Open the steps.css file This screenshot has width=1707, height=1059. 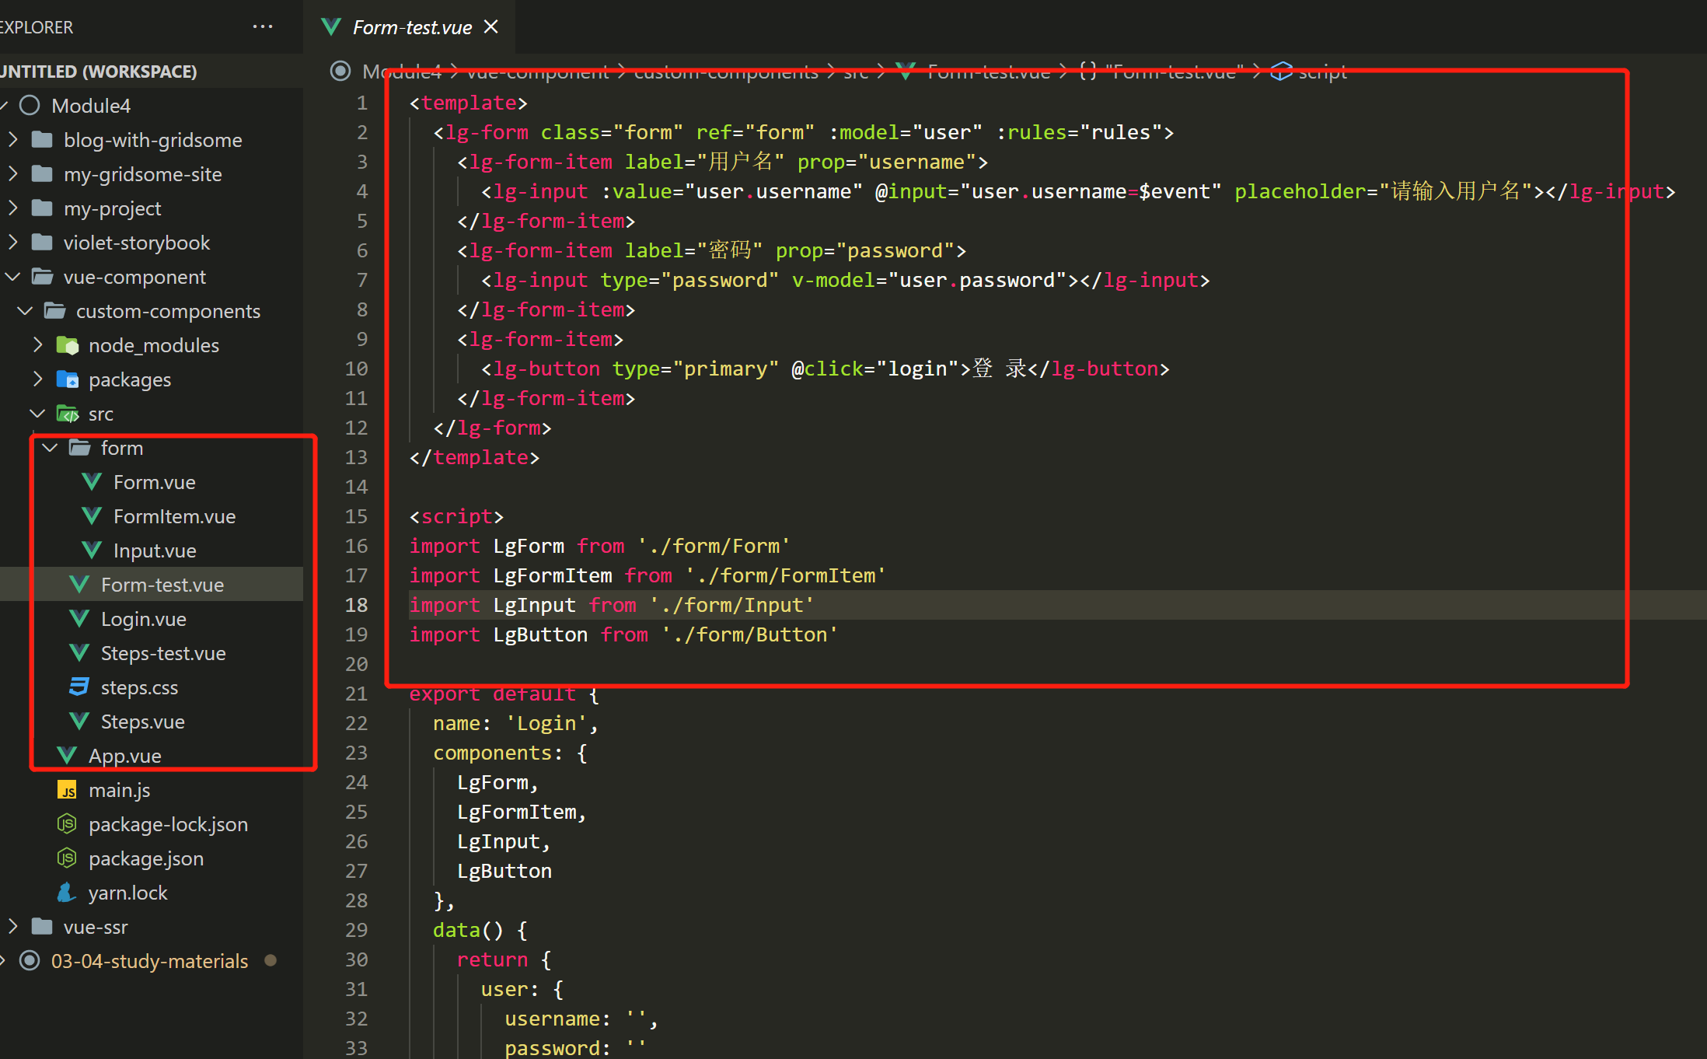coord(139,687)
